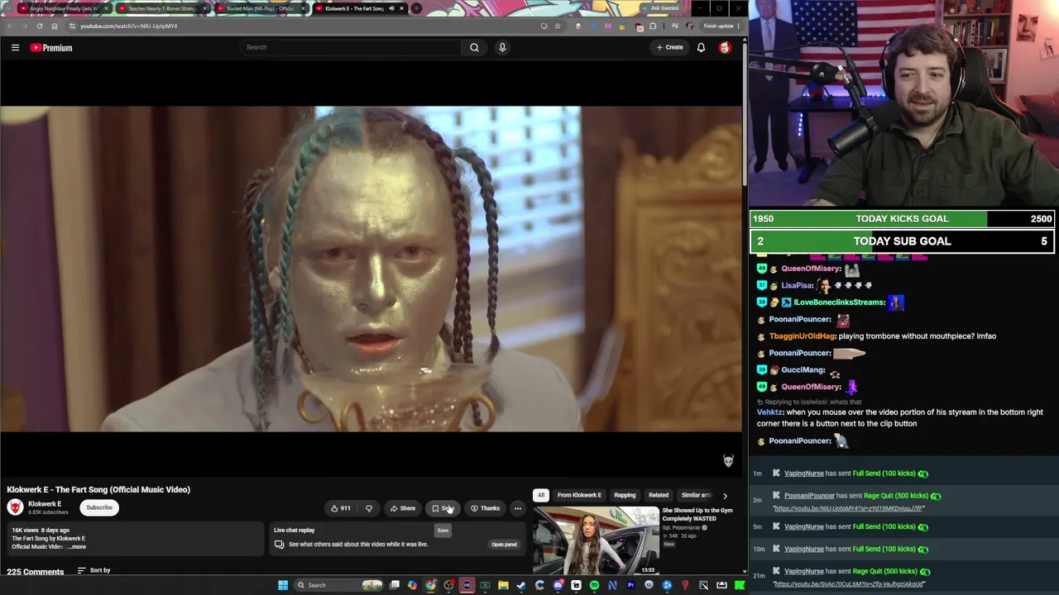Close the Klokwerk E browser tab
The height and width of the screenshot is (595, 1059).
coord(401,8)
